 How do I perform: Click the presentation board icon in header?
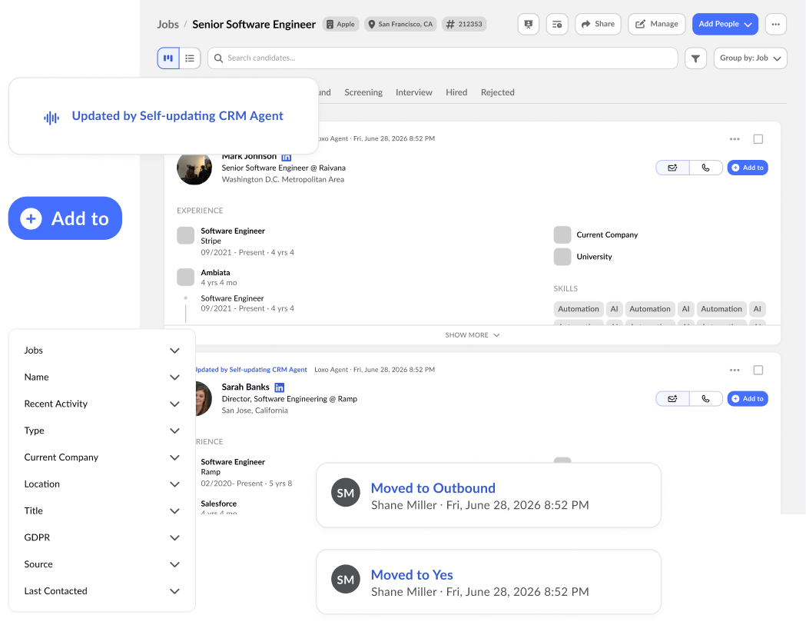pos(528,24)
